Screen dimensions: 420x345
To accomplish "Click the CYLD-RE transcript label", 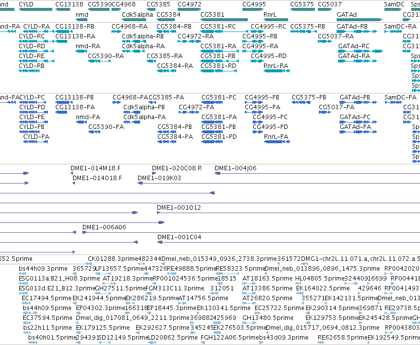I will pyautogui.click(x=32, y=56).
